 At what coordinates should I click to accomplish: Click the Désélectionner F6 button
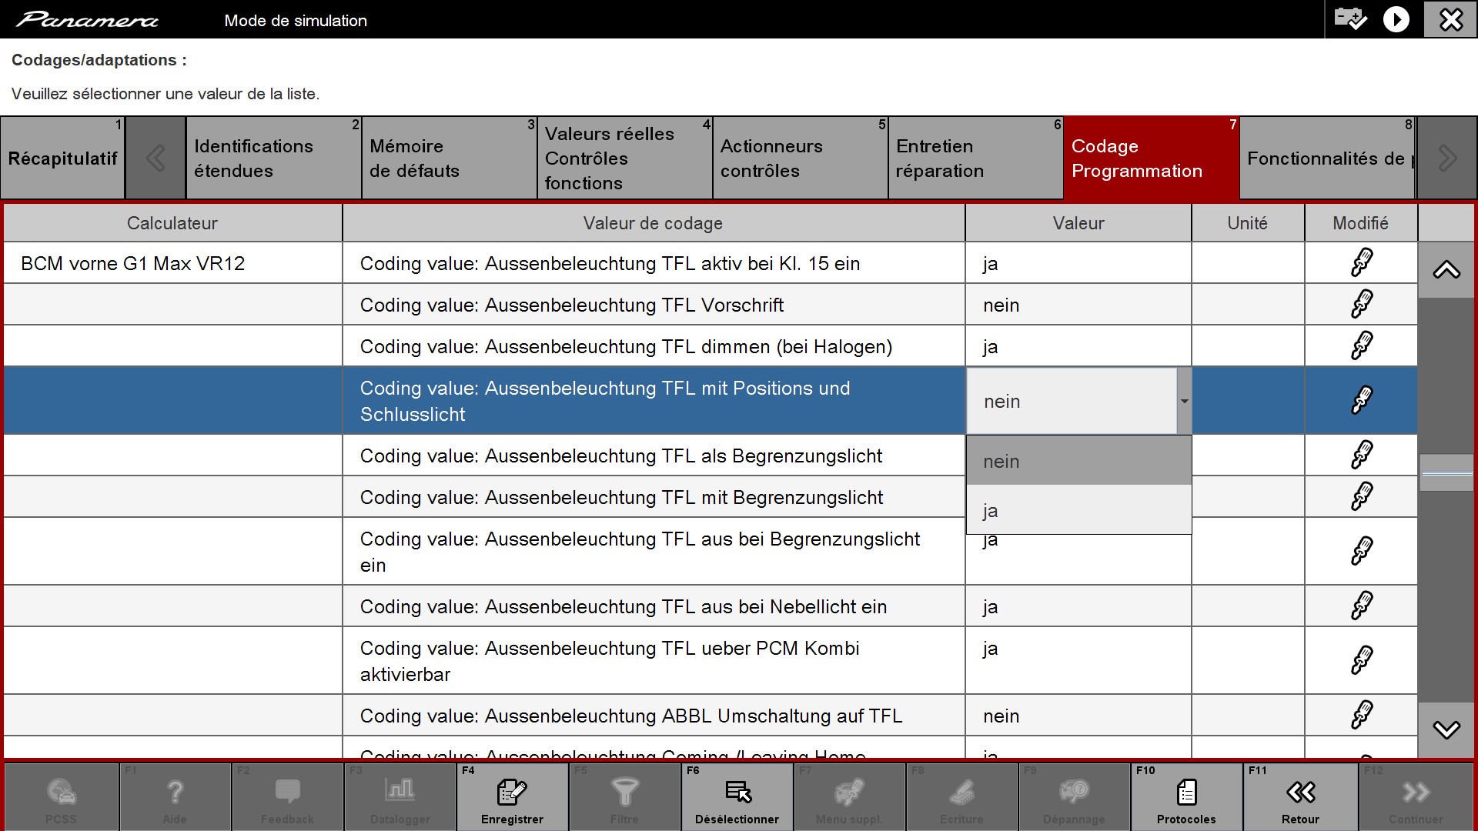[737, 796]
